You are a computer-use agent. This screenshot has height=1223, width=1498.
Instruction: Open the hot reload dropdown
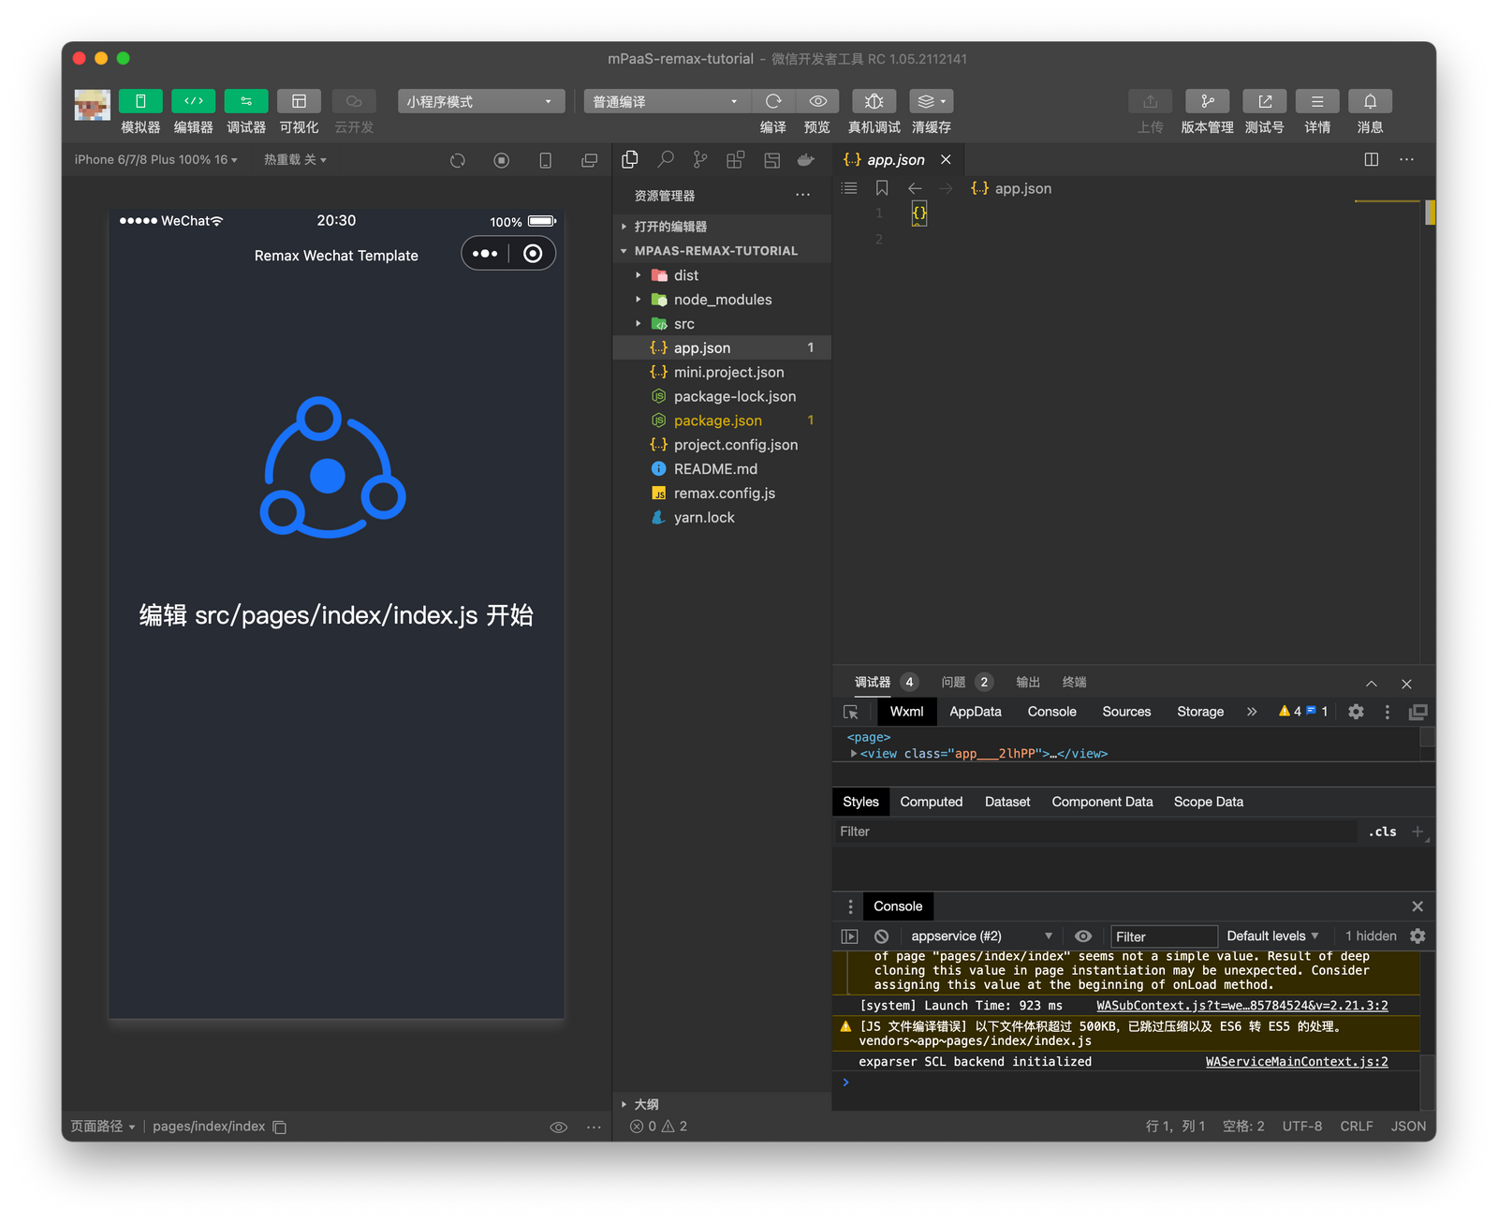point(295,160)
